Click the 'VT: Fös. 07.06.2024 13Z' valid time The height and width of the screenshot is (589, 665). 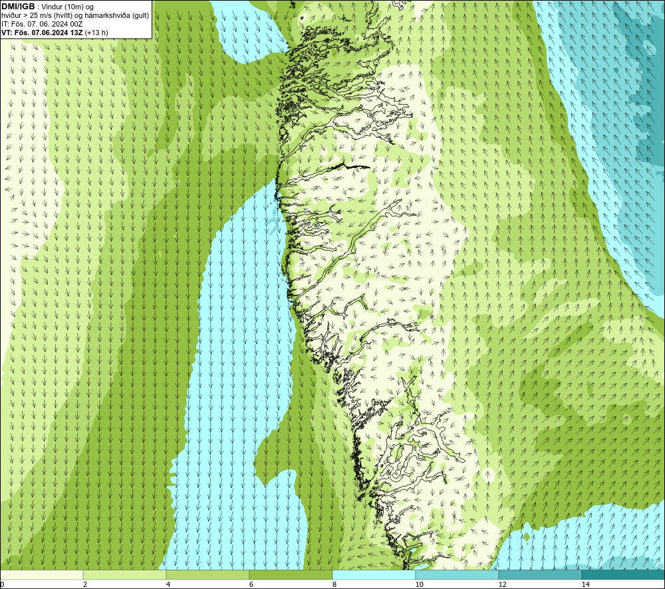[x=42, y=33]
